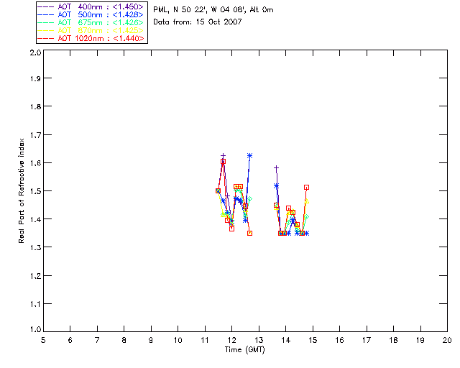Click y-axis tick label 1.3

[x=35, y=248]
